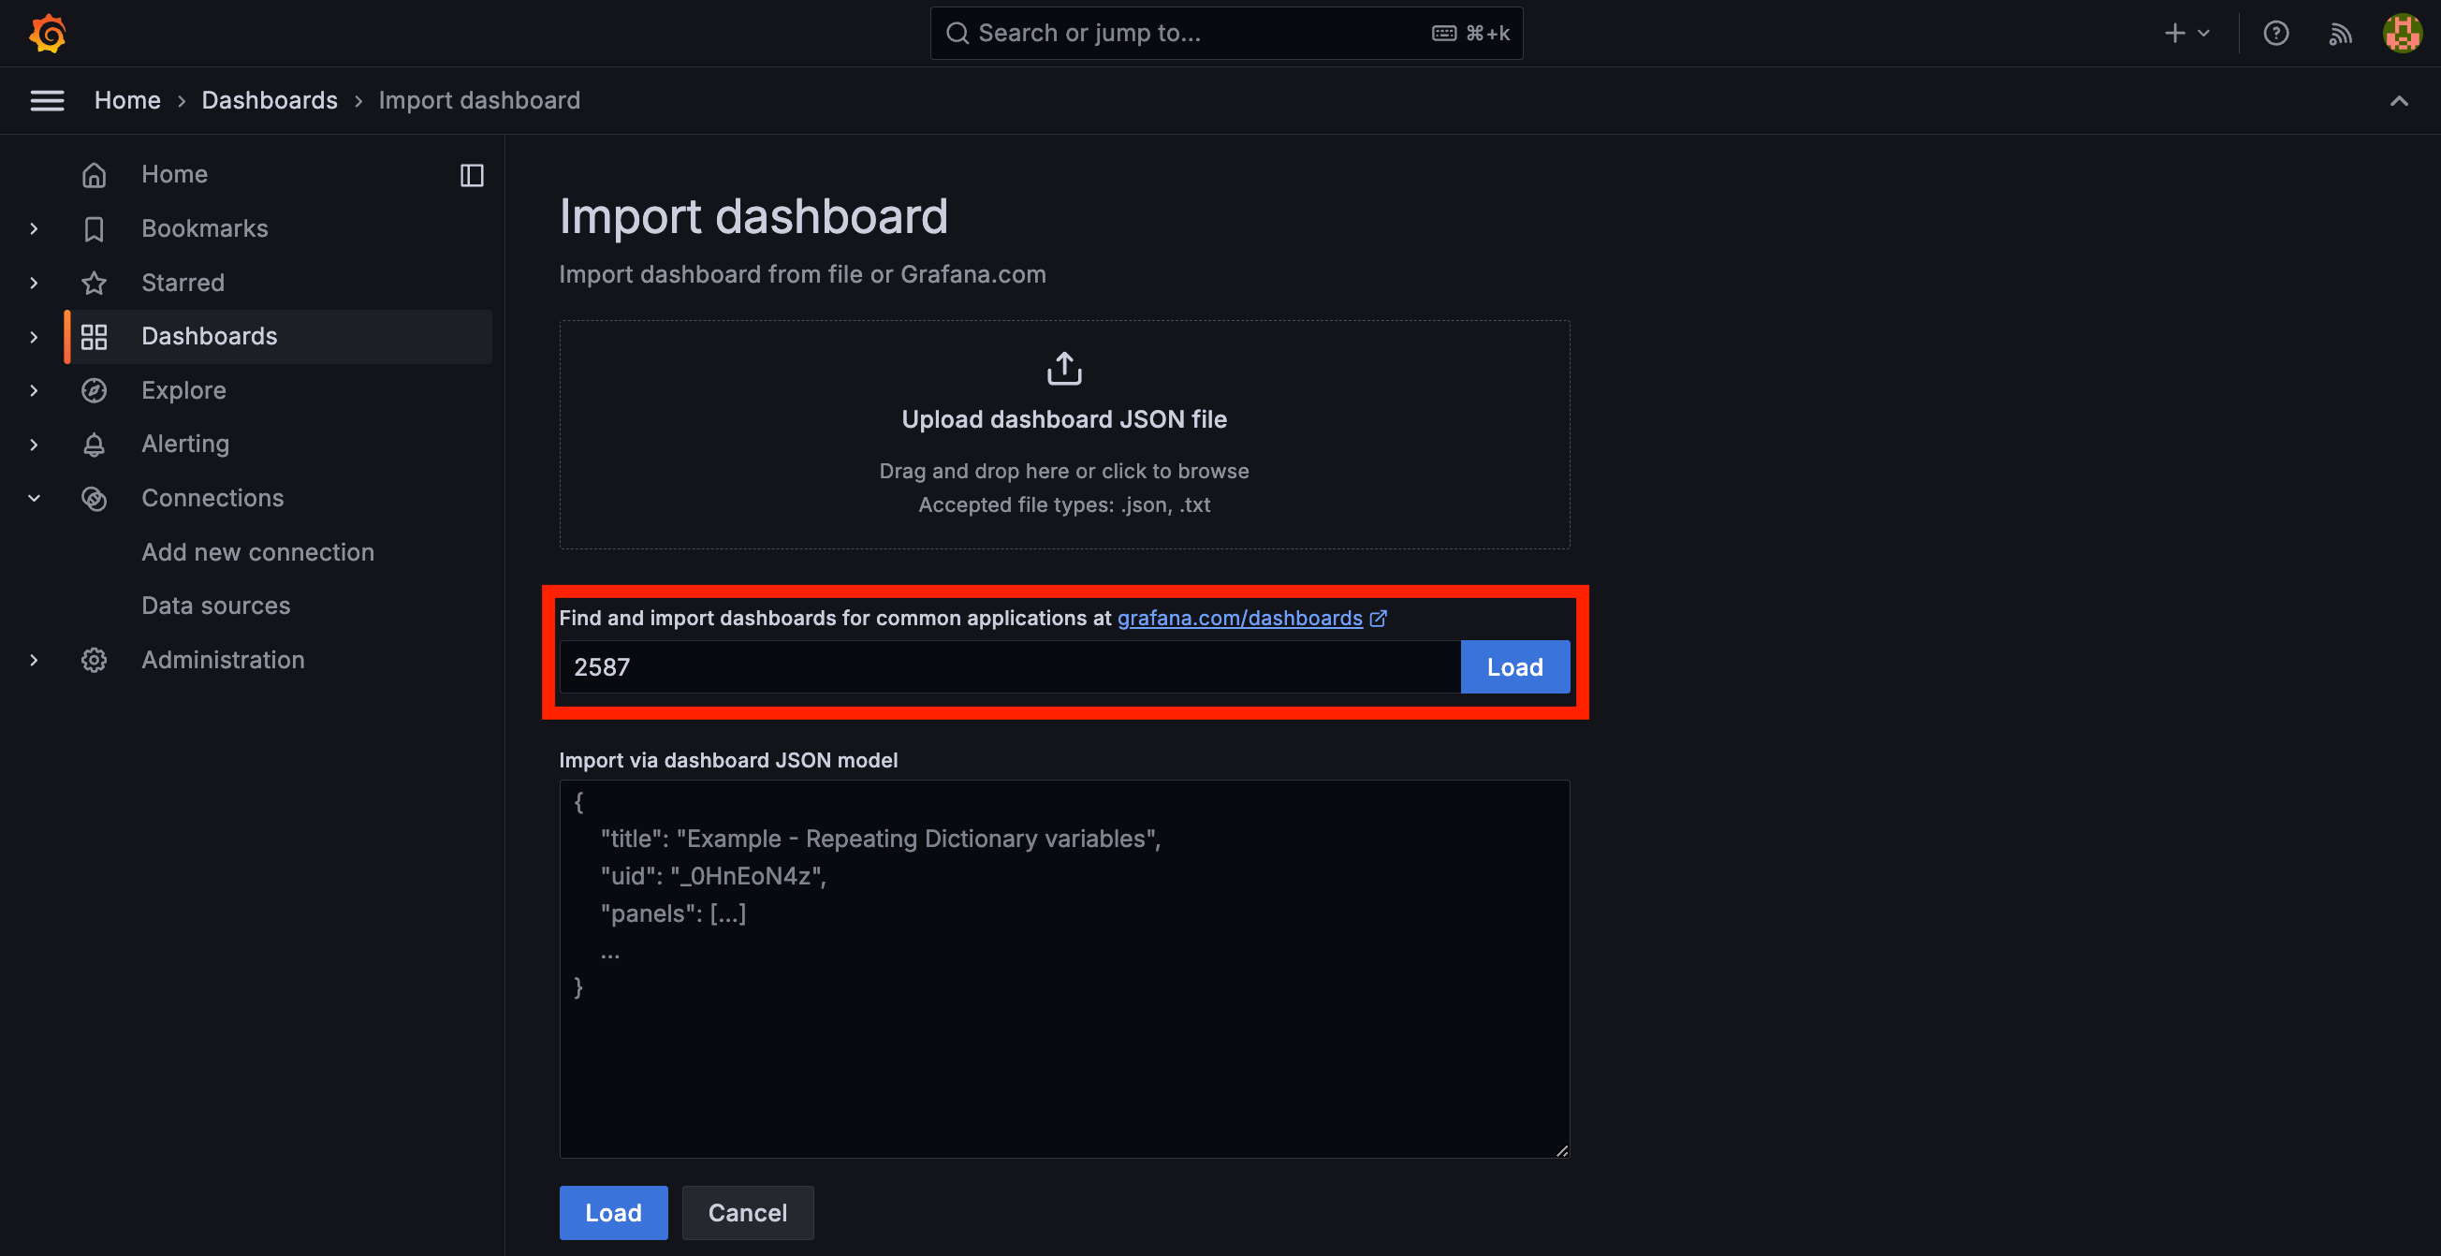This screenshot has width=2441, height=1256.
Task: Open the help question mark icon
Action: pyautogui.click(x=2276, y=33)
